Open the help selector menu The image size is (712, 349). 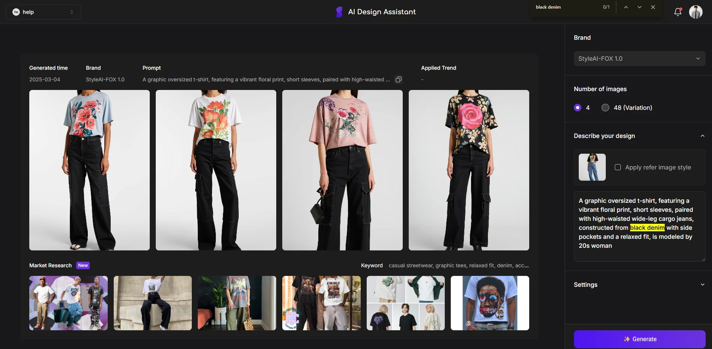[72, 12]
